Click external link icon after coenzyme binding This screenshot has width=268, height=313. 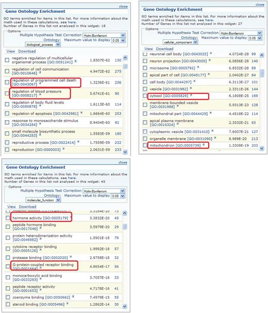[x=73, y=296]
